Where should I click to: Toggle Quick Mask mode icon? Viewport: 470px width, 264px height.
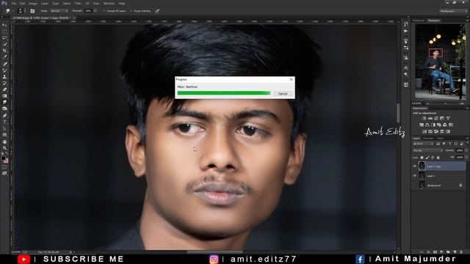[4, 167]
